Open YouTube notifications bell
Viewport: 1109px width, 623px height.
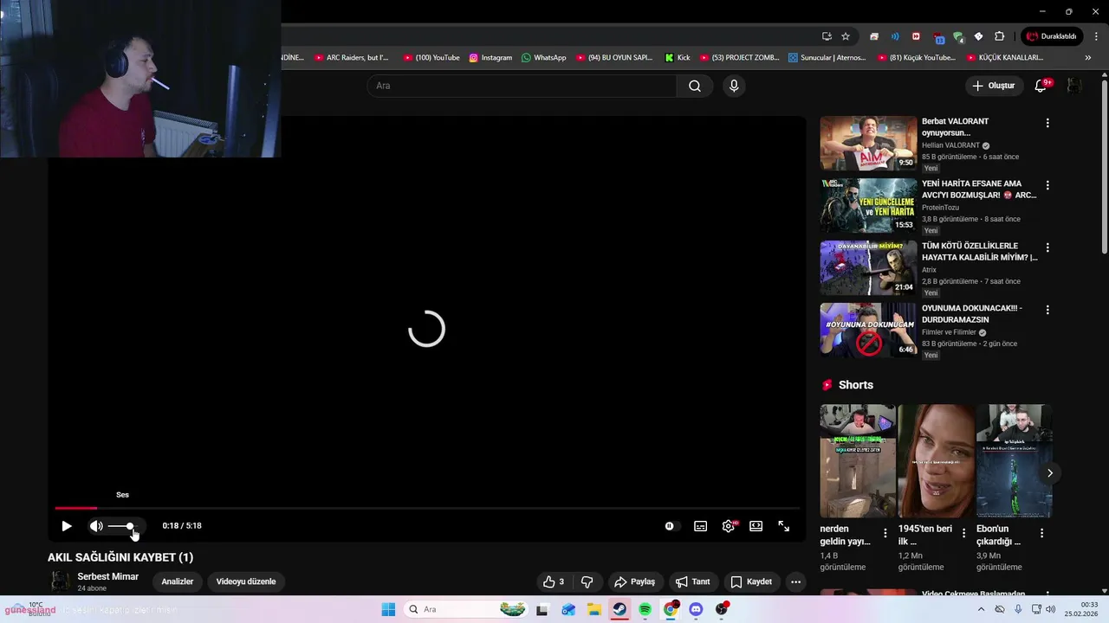coord(1041,86)
